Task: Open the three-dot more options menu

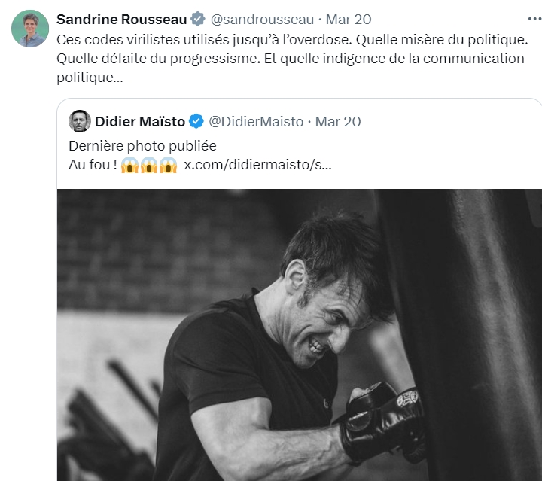Action: (x=534, y=18)
